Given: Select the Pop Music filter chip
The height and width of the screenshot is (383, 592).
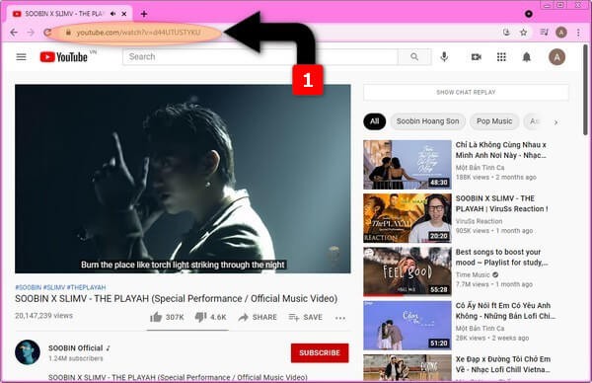Looking at the screenshot, I should (494, 121).
